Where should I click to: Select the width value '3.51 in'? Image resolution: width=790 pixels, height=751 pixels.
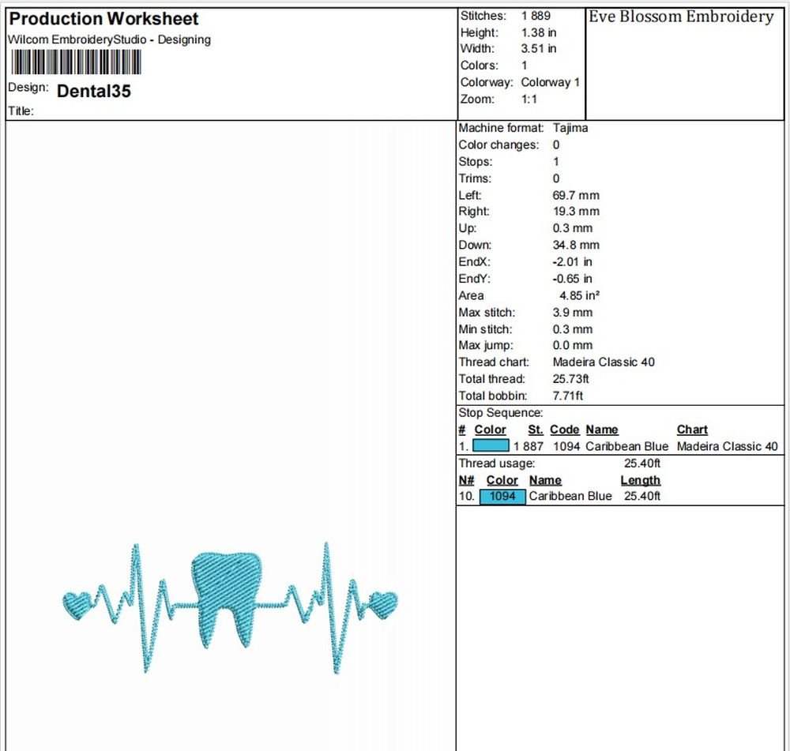point(539,49)
